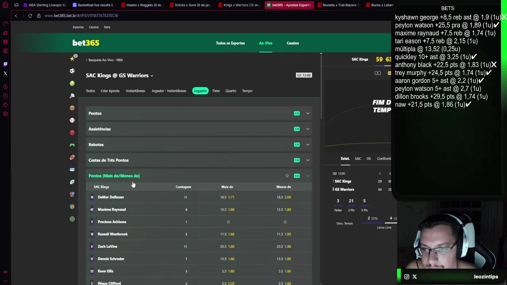Switch to the Instantâneas tab
This screenshot has width=507, height=285.
click(x=135, y=91)
